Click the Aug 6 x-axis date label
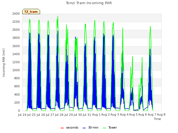The image size is (178, 133). [x=143, y=115]
